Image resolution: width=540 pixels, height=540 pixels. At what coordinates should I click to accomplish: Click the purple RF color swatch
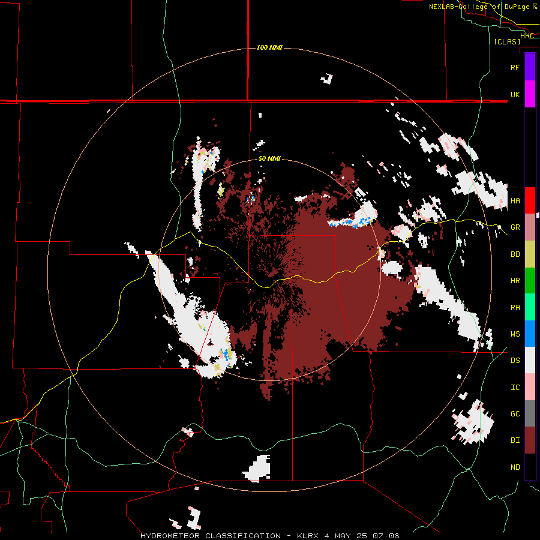530,67
